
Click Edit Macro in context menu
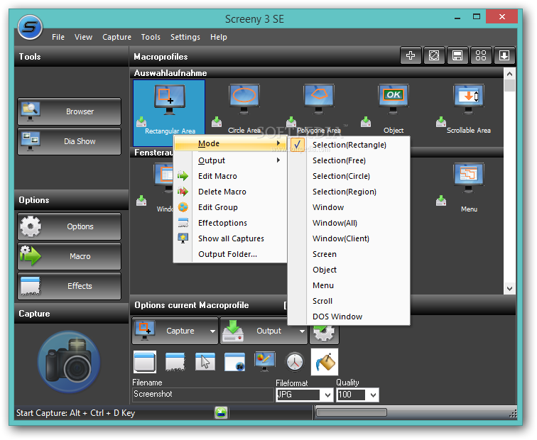(x=230, y=176)
